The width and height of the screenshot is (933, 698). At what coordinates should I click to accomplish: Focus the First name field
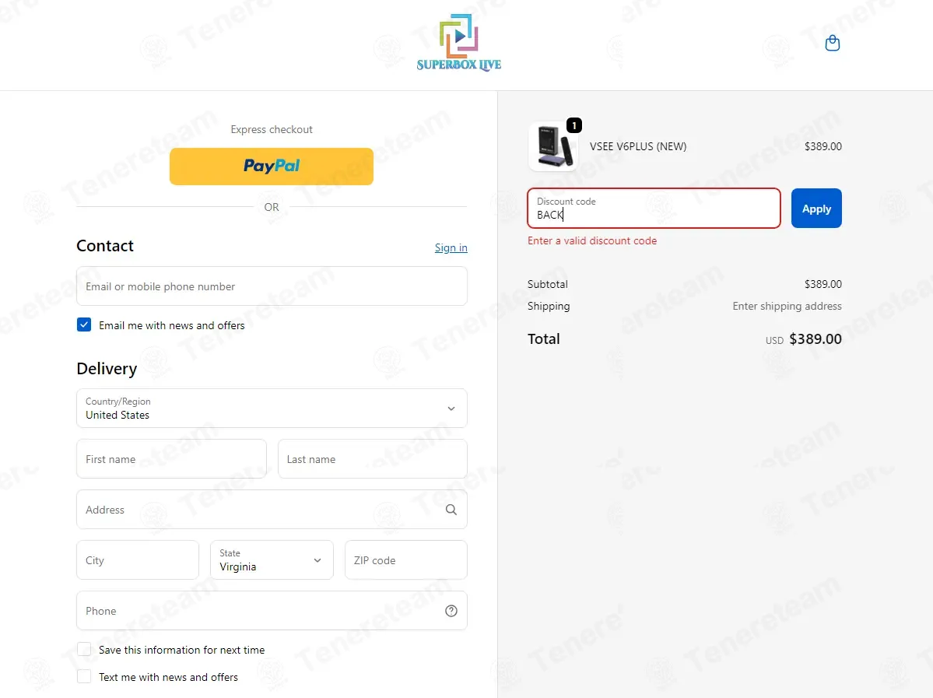(171, 459)
